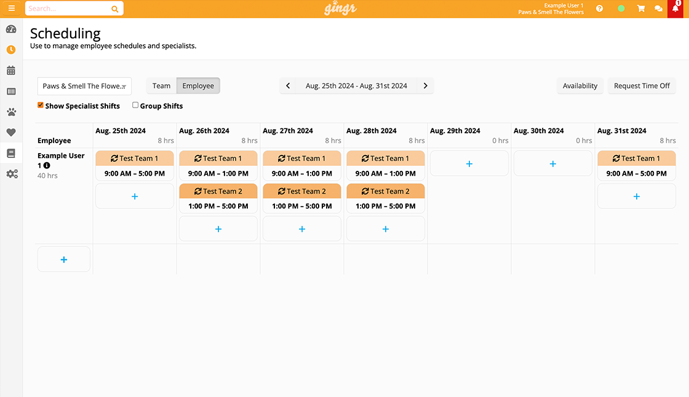
Task: Open the report card book icon
Action: 11,153
